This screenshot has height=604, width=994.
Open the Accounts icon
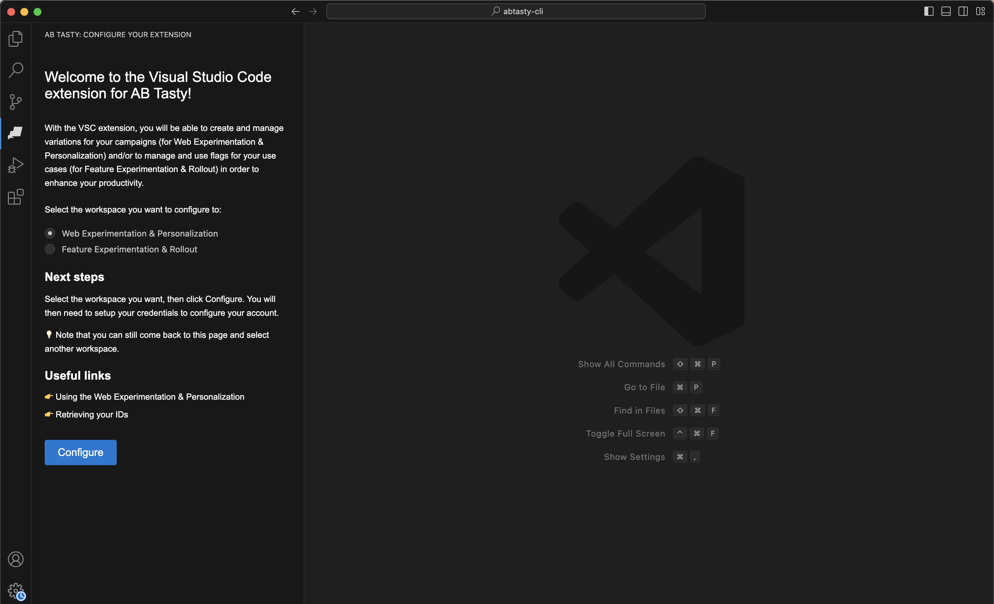(16, 559)
